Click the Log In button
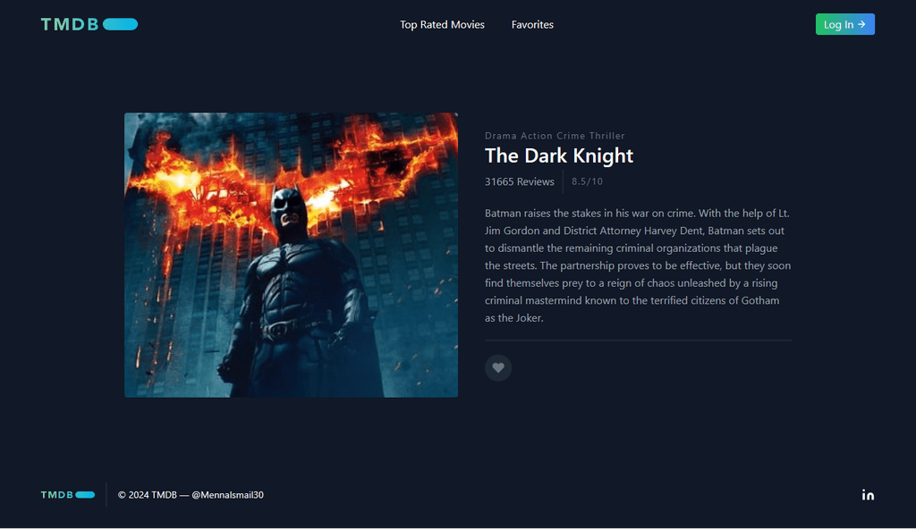916x529 pixels. click(844, 24)
